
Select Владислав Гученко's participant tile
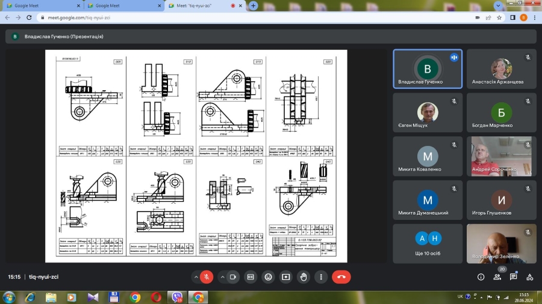428,70
